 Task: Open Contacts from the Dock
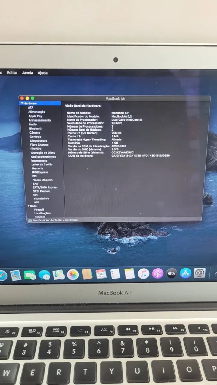87,274
